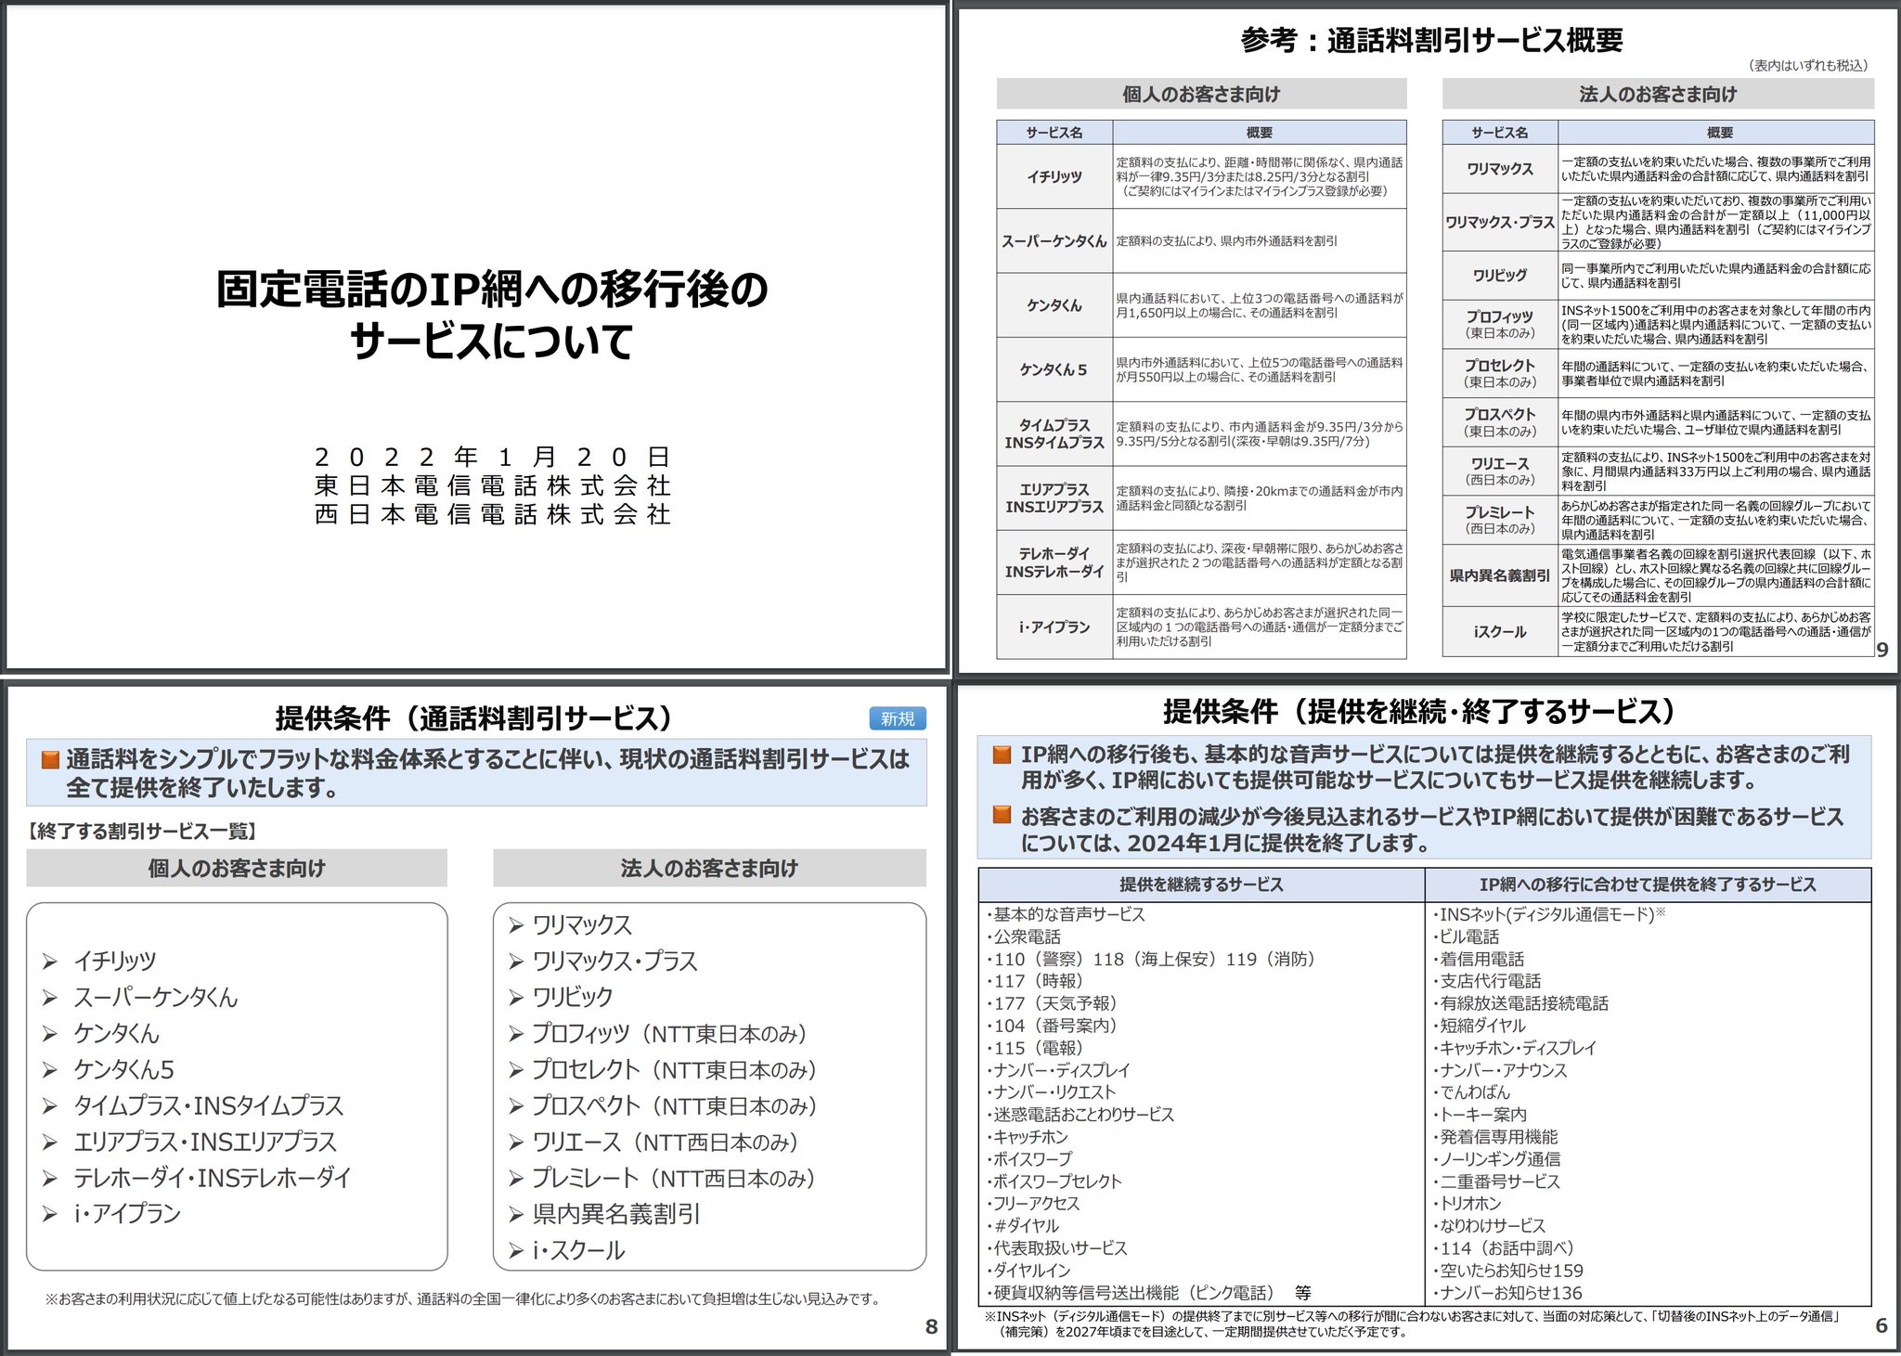Image resolution: width=1901 pixels, height=1356 pixels.
Task: Click i・アイプラン cell in reference table
Action: (x=1054, y=627)
